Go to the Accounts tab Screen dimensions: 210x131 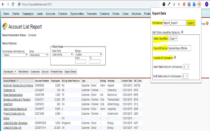click(x=51, y=14)
